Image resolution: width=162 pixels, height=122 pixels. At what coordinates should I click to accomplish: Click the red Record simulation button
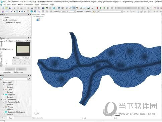click(x=97, y=8)
